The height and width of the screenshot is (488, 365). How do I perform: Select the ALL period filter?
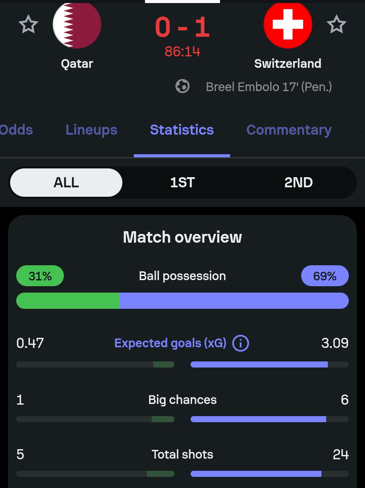click(x=66, y=183)
